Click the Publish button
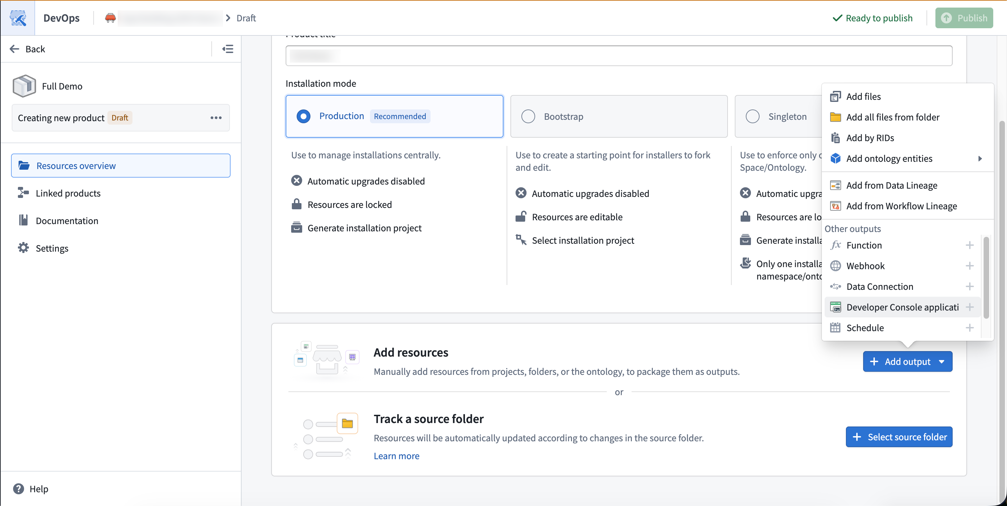1007x506 pixels. coord(964,18)
